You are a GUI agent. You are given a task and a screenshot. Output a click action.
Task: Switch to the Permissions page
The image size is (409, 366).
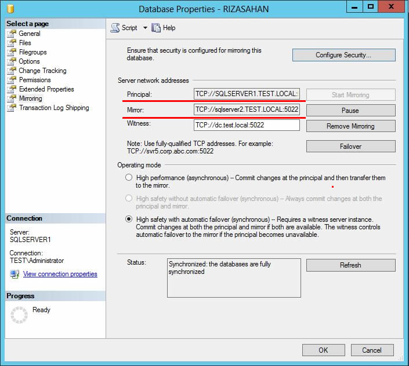point(35,80)
